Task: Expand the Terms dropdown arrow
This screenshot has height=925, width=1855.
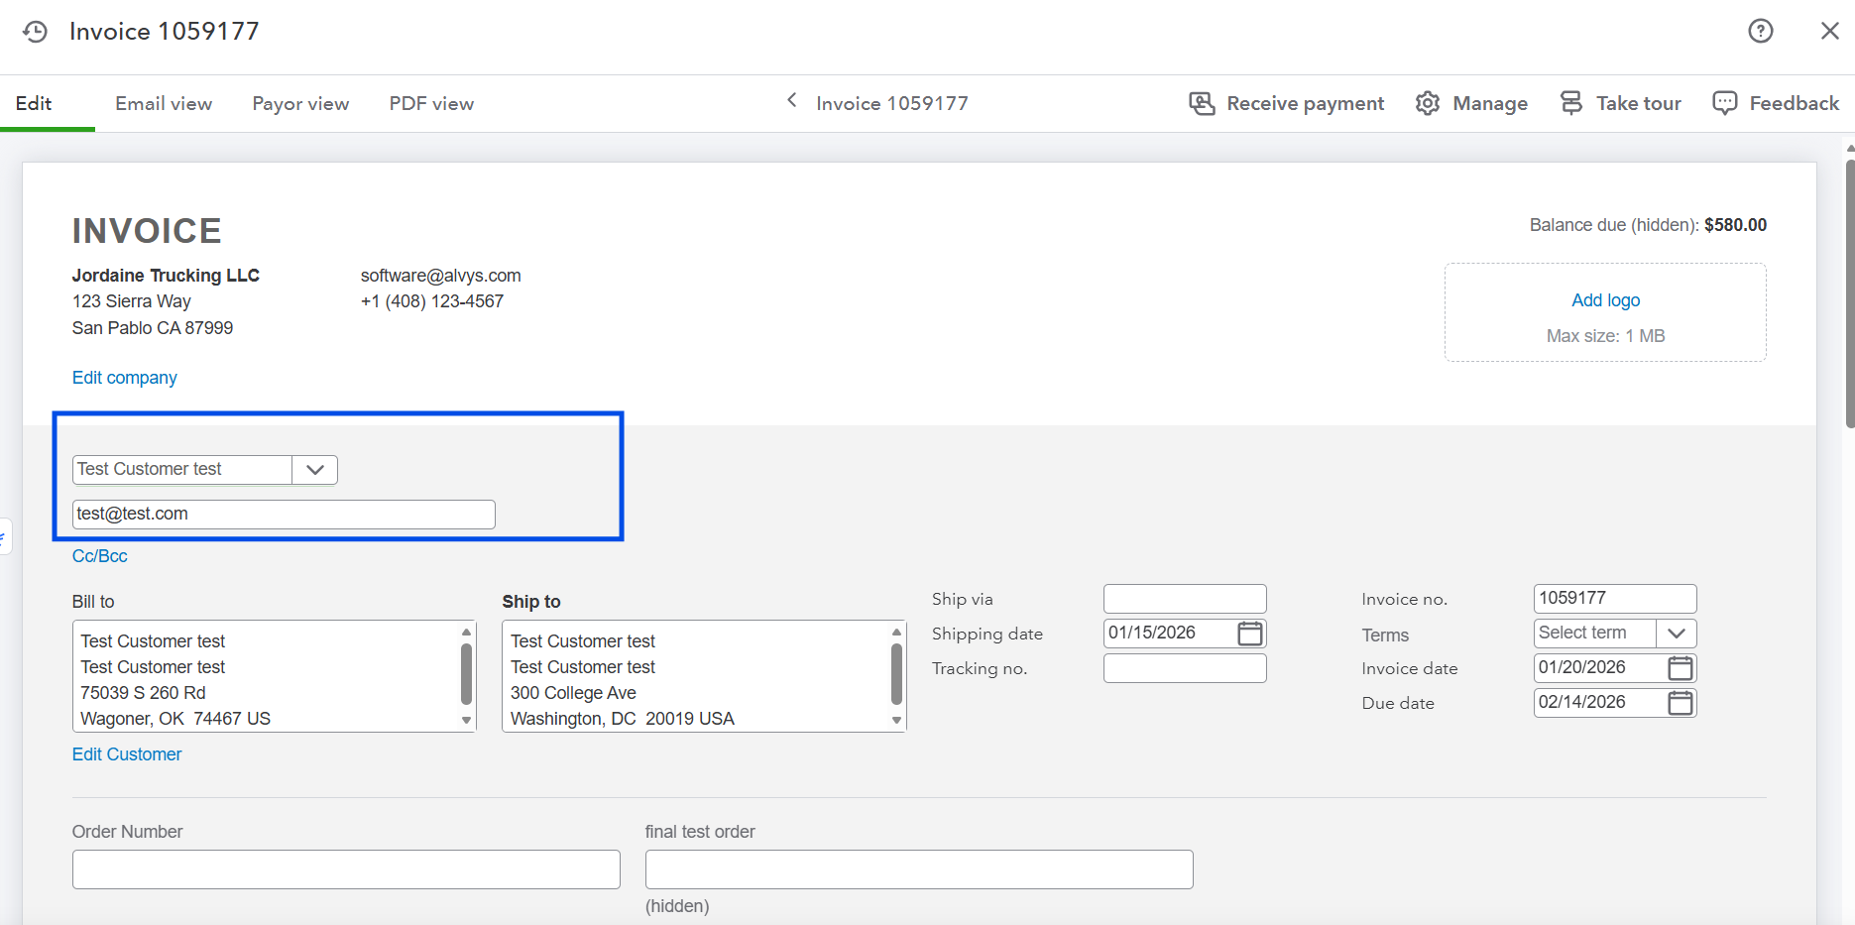Action: [x=1677, y=633]
